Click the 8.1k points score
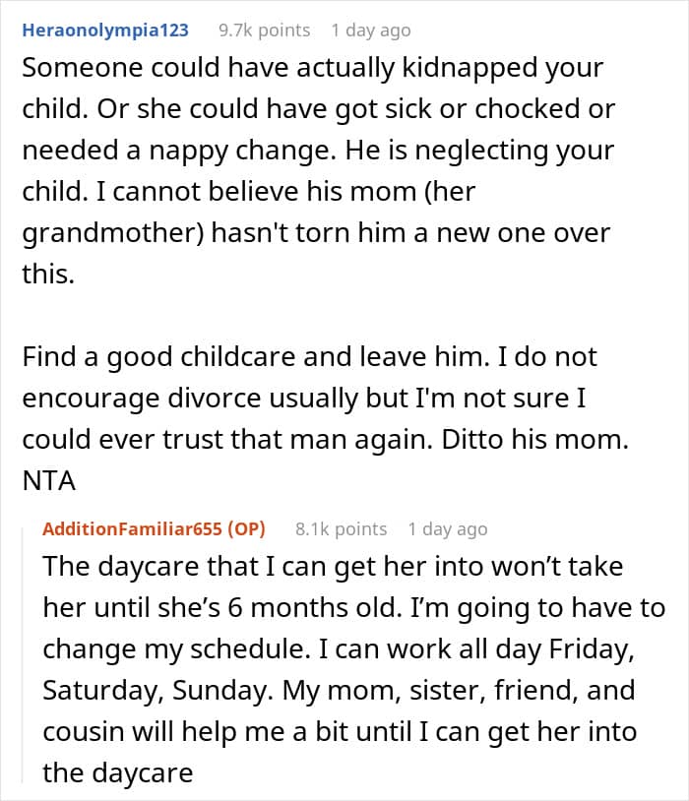The width and height of the screenshot is (689, 801). (341, 529)
